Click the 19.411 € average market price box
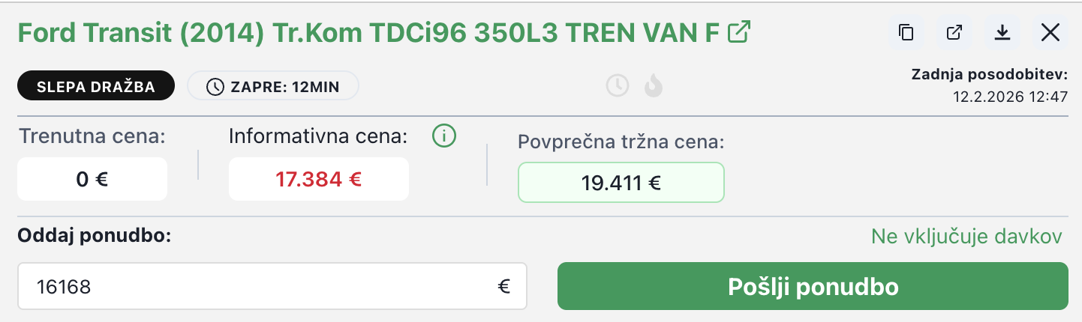The height and width of the screenshot is (322, 1082). [621, 182]
